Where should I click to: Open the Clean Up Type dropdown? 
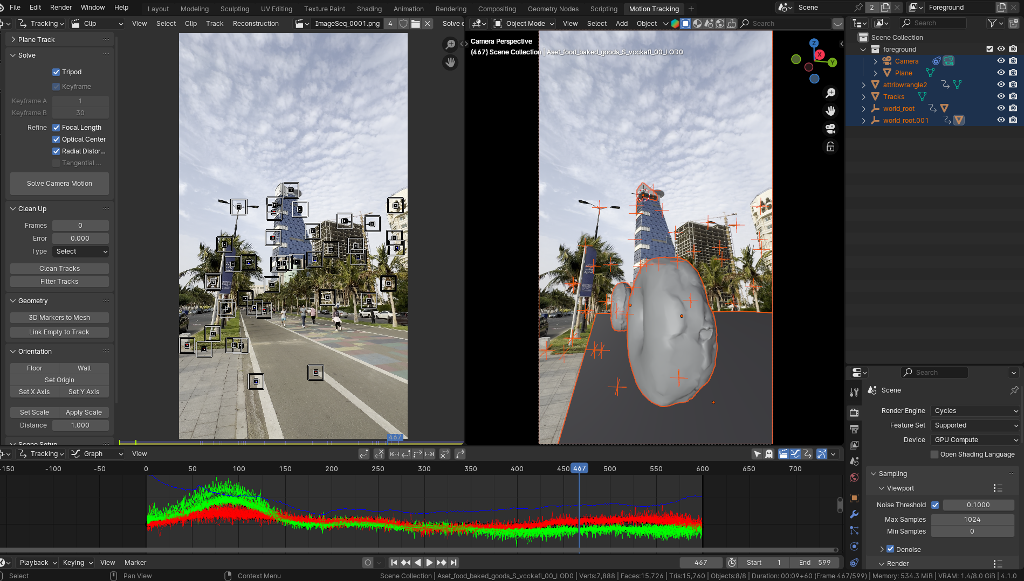click(80, 251)
